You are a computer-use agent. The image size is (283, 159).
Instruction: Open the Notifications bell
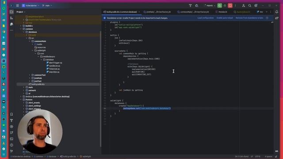(277, 12)
